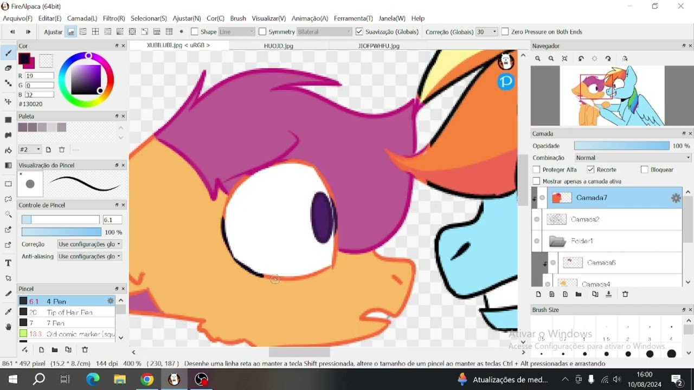The width and height of the screenshot is (694, 390).
Task: Flip canvas view icon in Navigator
Action: [625, 58]
